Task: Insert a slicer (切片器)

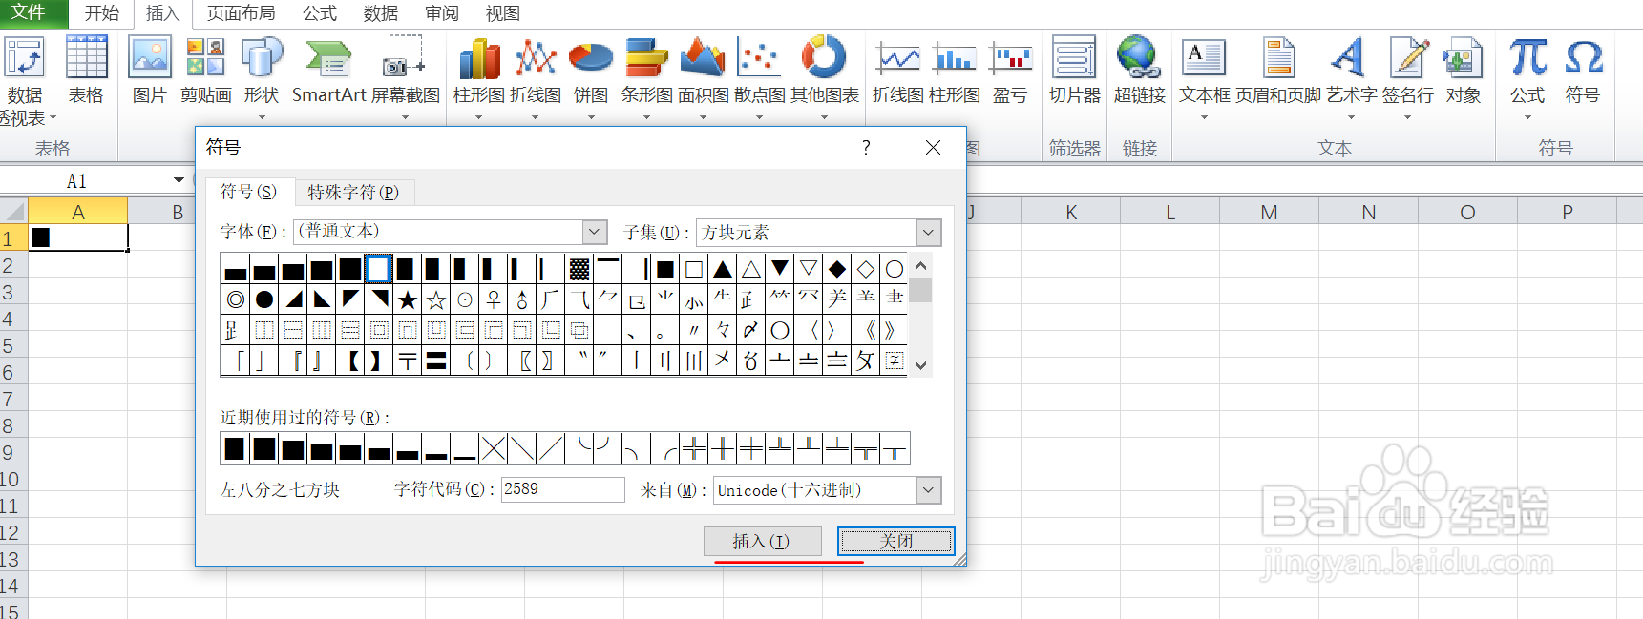Action: 1074,72
